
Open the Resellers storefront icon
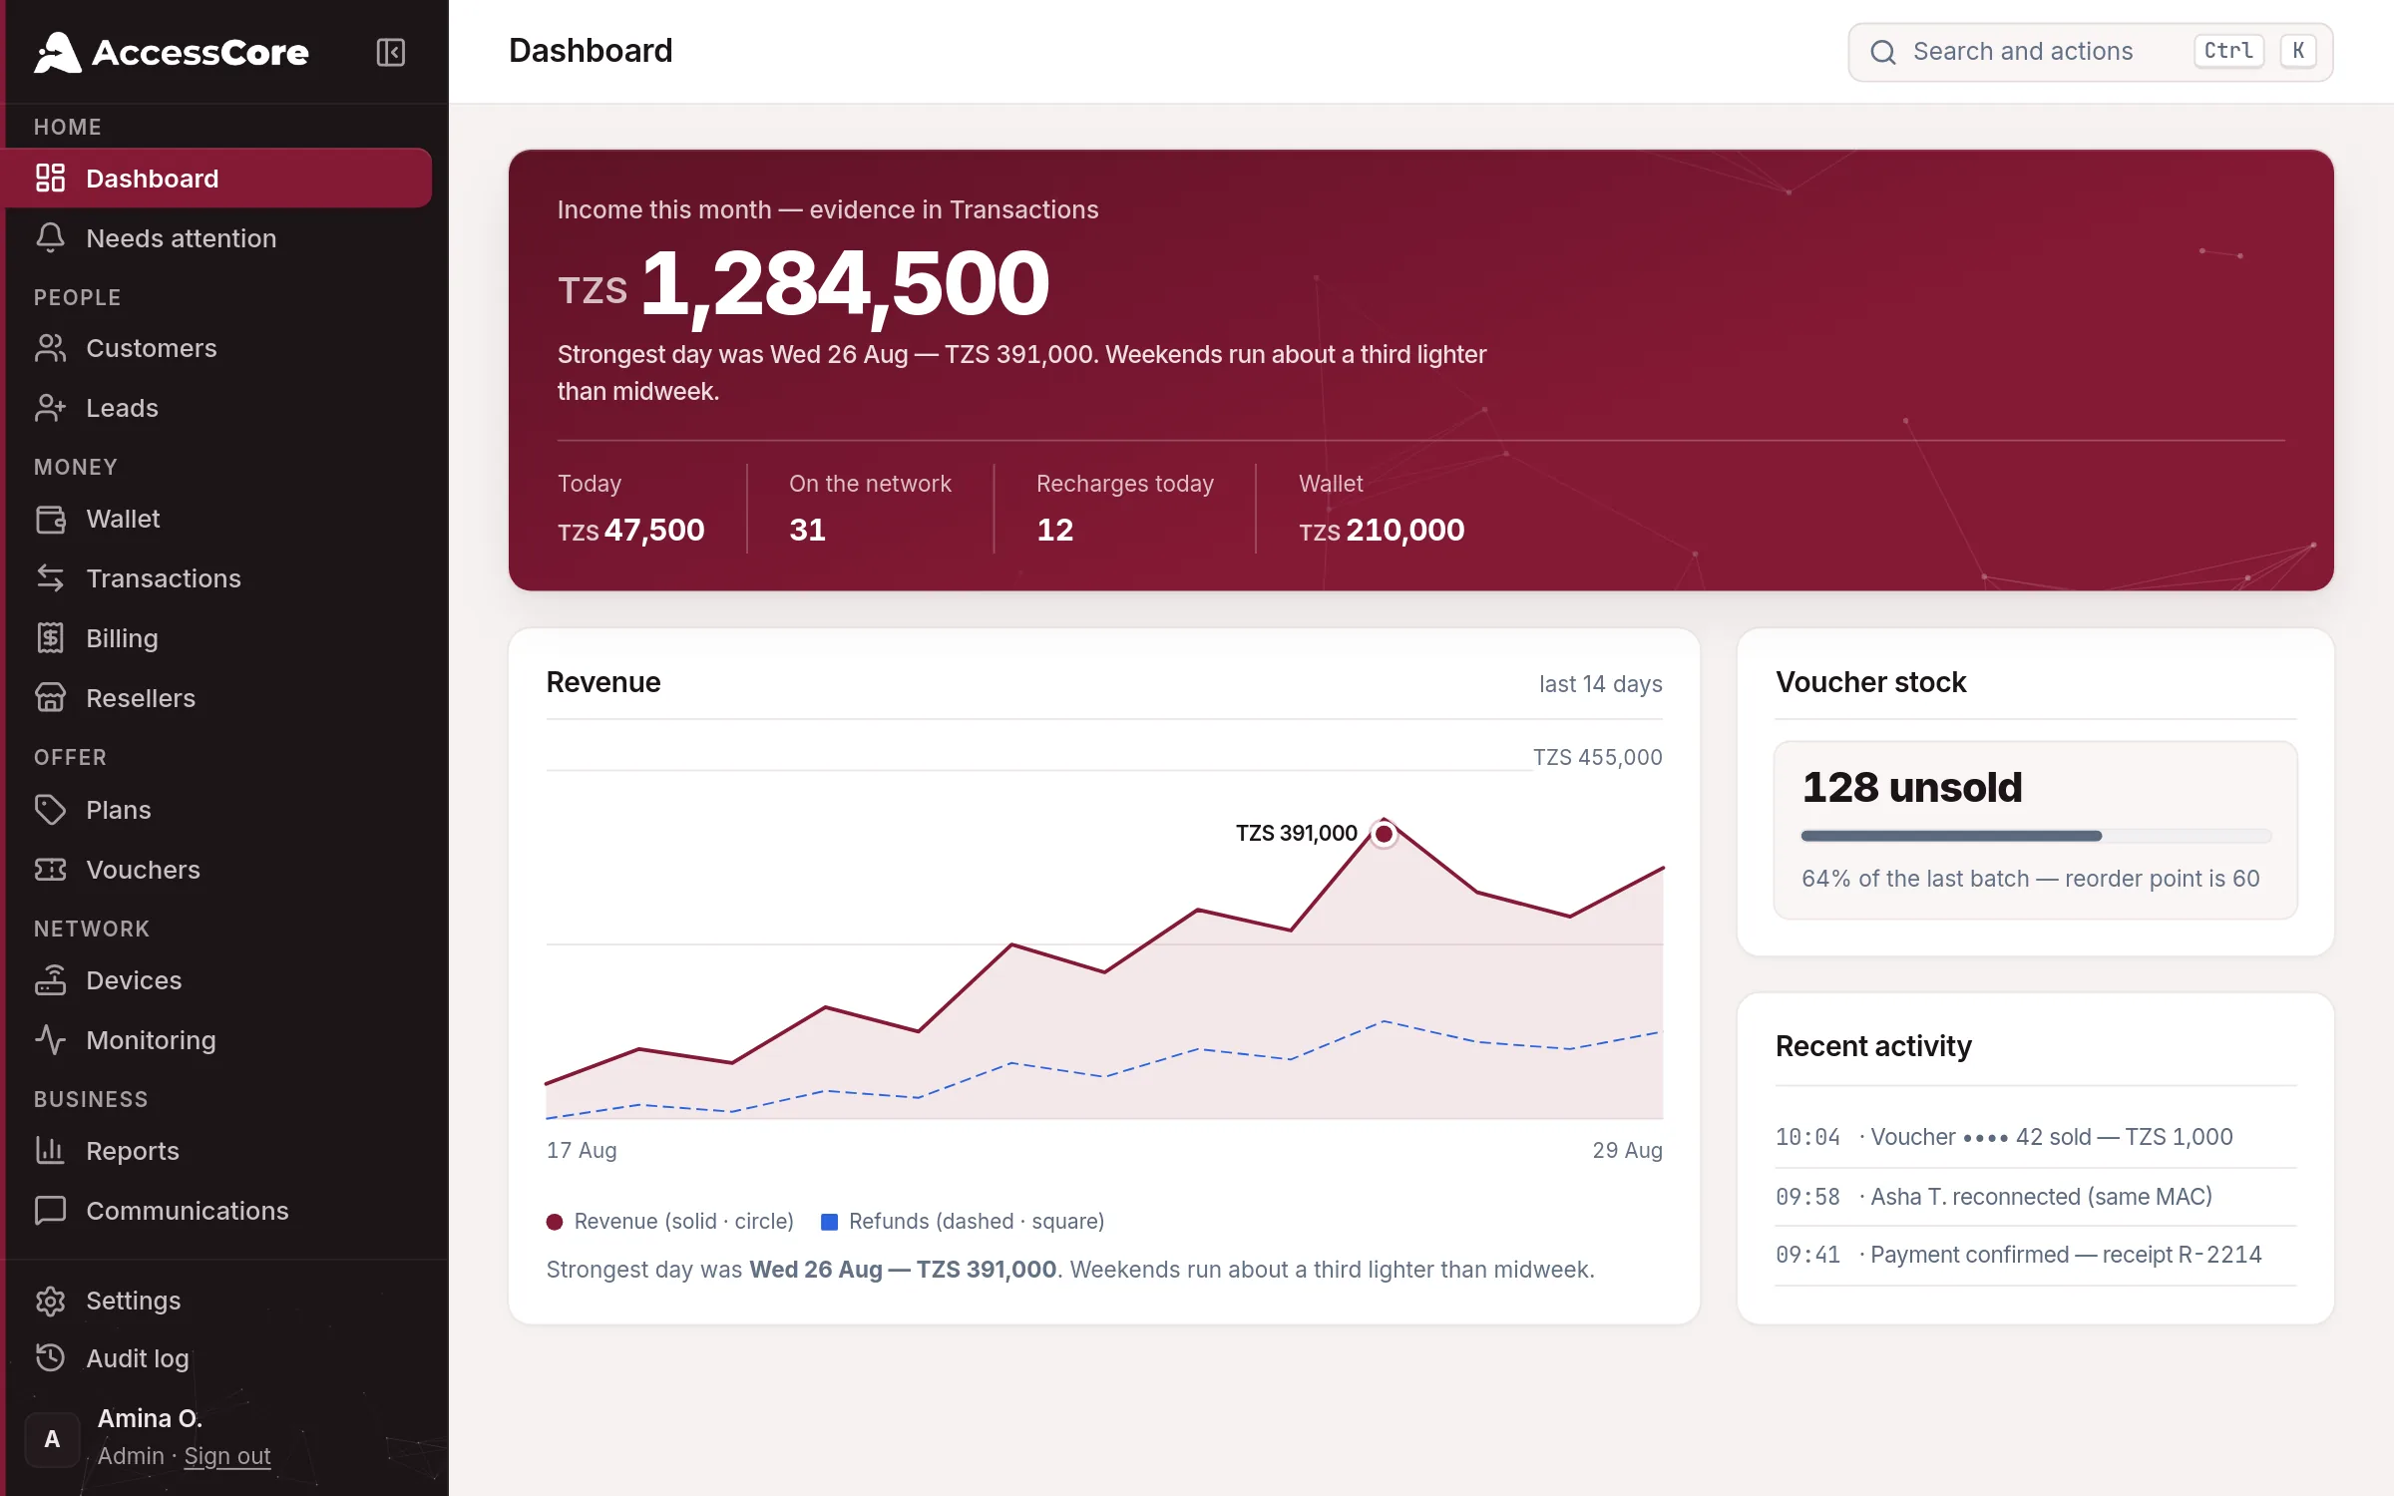pyautogui.click(x=50, y=698)
